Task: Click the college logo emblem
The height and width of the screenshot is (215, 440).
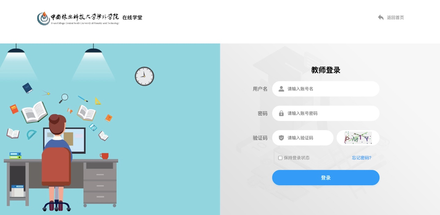Action: coord(43,18)
